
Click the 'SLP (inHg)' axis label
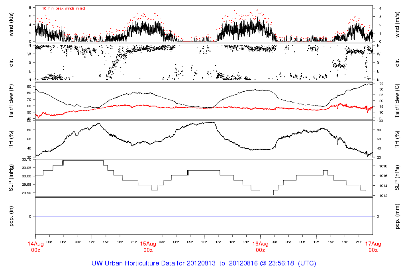tap(11, 178)
